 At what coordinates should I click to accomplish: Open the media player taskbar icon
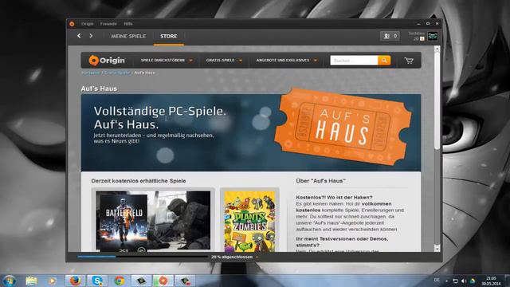point(52,281)
